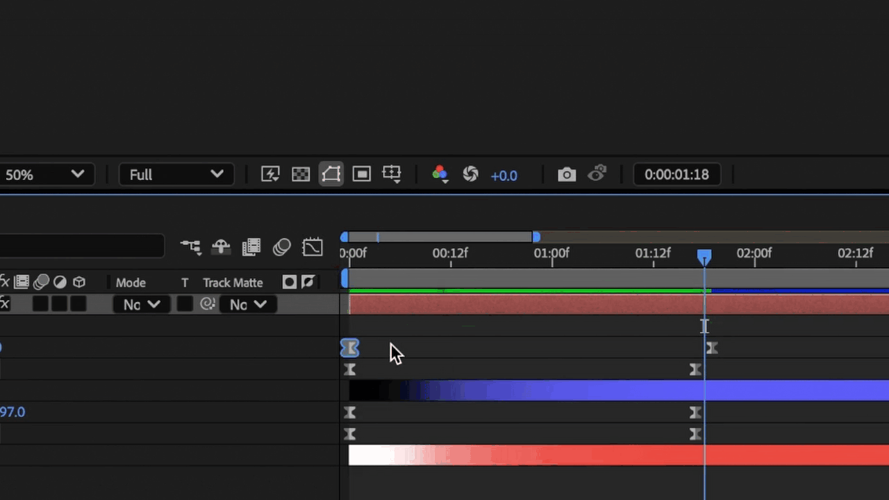This screenshot has width=889, height=500.
Task: Click the 3D cube column header icon
Action: pyautogui.click(x=79, y=282)
